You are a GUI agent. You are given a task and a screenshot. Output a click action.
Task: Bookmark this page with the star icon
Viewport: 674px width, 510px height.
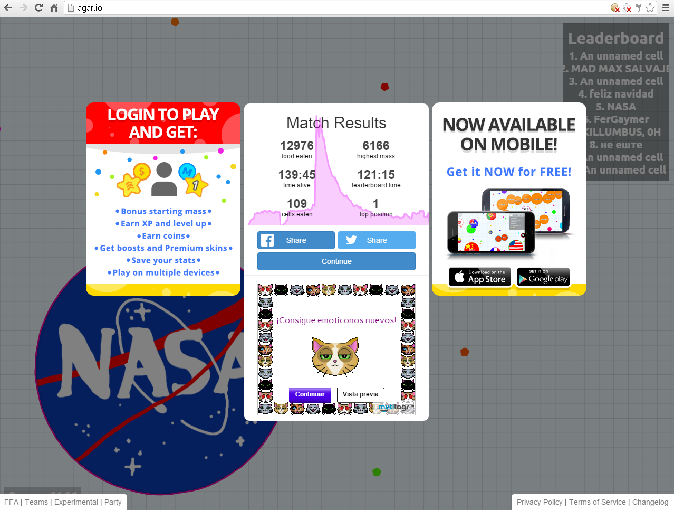650,7
